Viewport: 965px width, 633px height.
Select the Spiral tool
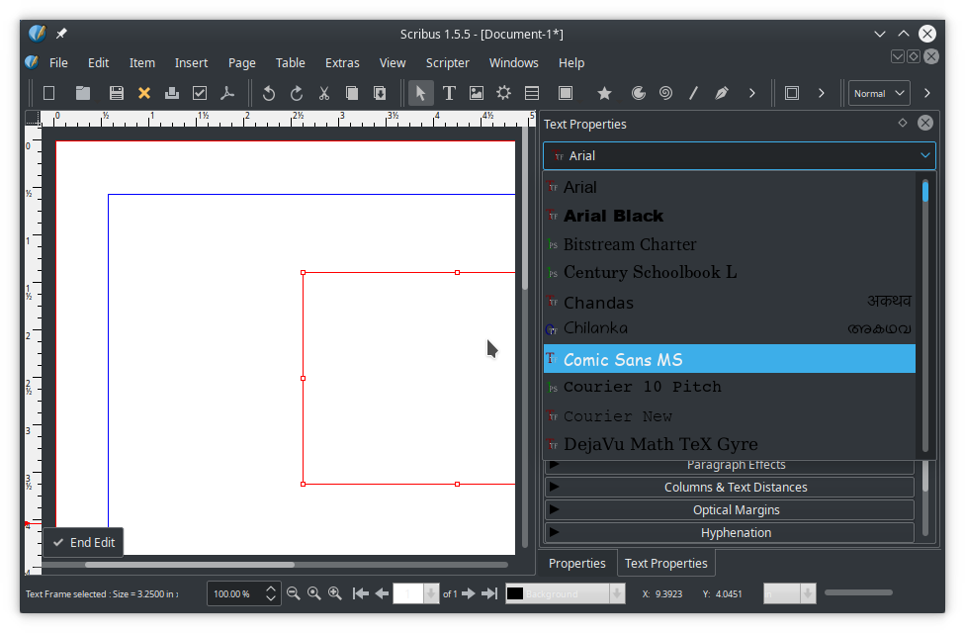click(x=666, y=93)
